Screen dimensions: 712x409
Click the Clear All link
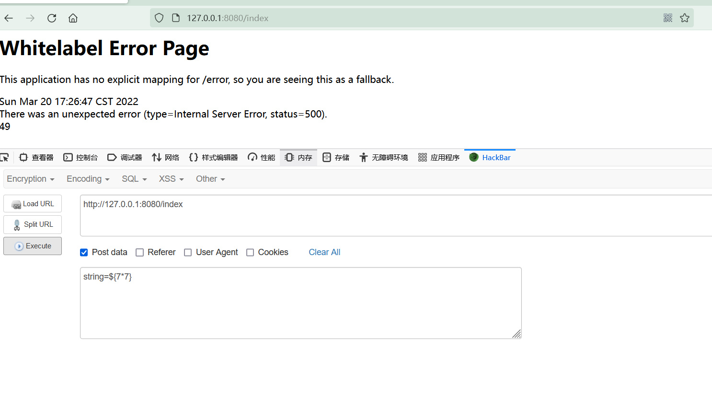click(324, 252)
